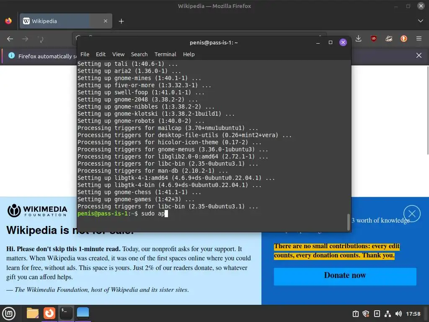Open the clock showing 17:58
The height and width of the screenshot is (322, 429).
pyautogui.click(x=413, y=314)
